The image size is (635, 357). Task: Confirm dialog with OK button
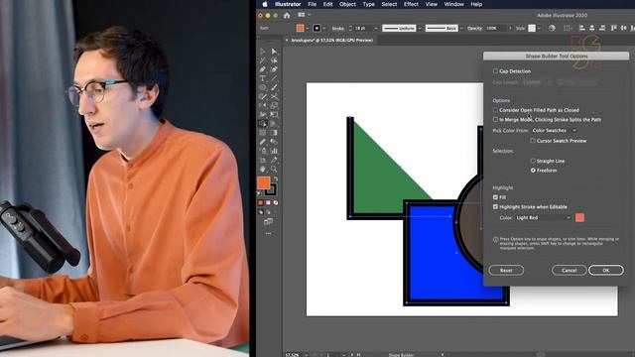606,270
